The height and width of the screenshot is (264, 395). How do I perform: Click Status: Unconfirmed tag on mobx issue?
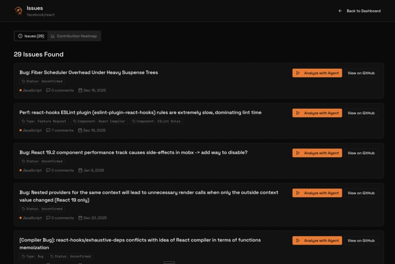click(42, 161)
